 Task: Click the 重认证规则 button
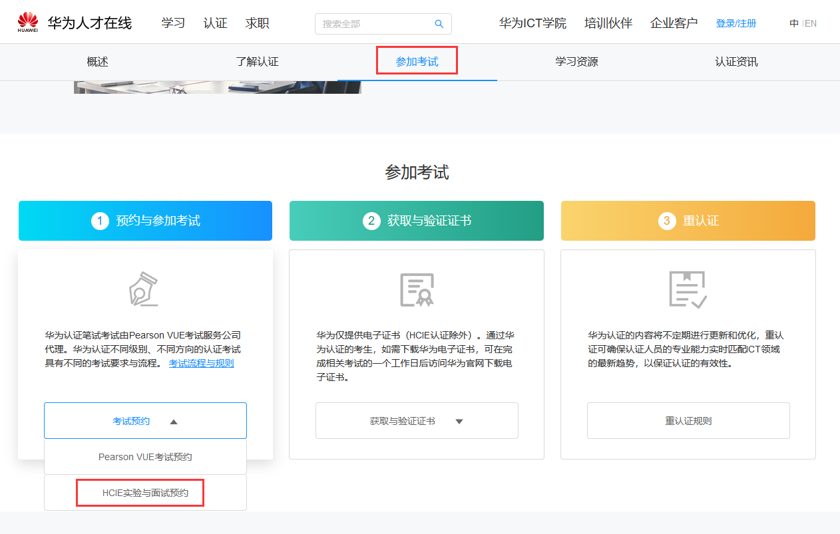click(x=688, y=420)
